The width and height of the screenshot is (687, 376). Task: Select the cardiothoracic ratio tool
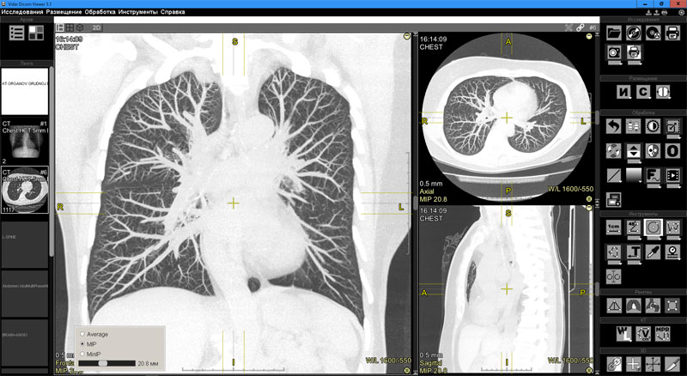pos(614,276)
